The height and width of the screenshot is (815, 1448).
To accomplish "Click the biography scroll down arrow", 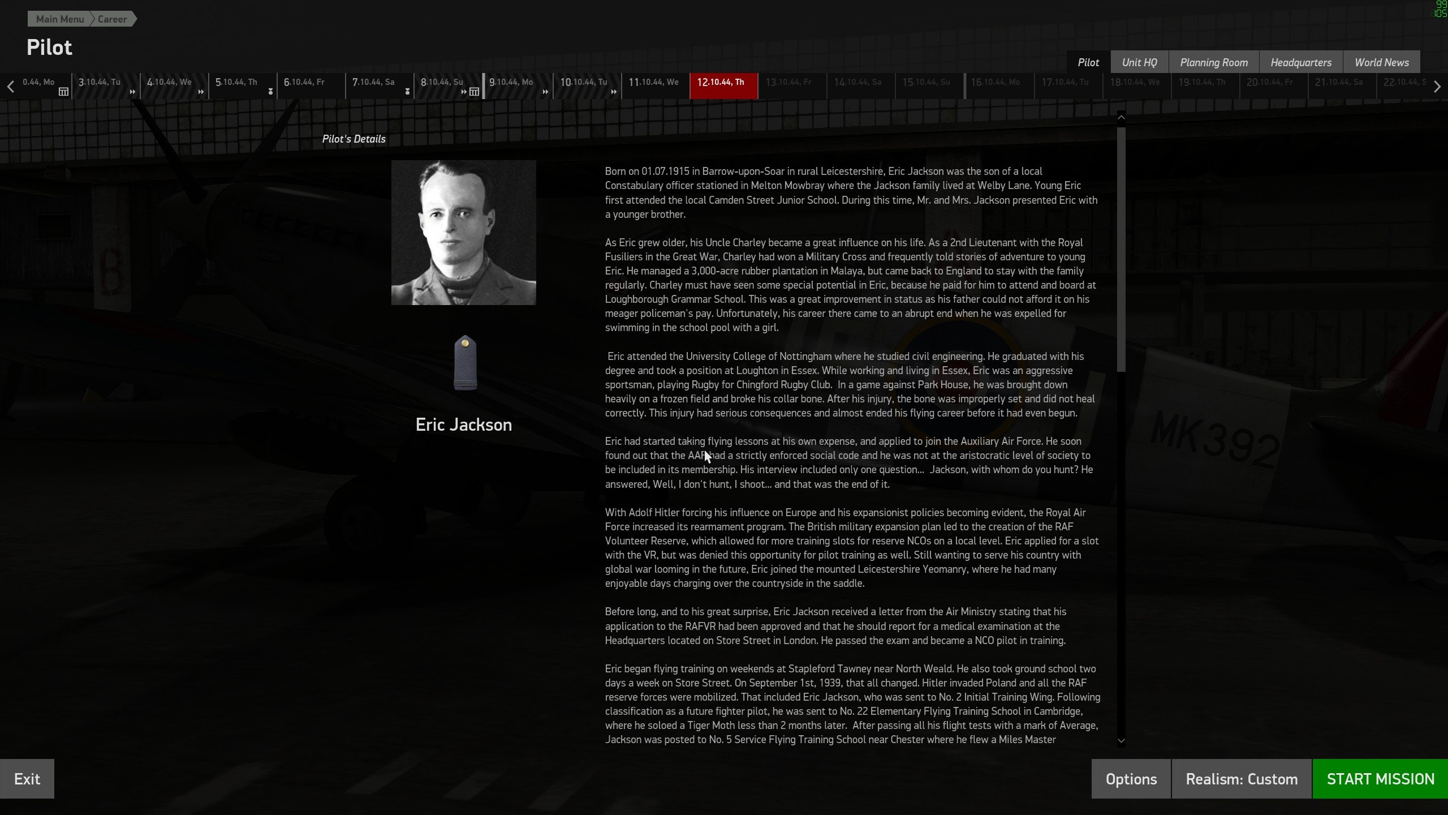I will click(x=1121, y=740).
